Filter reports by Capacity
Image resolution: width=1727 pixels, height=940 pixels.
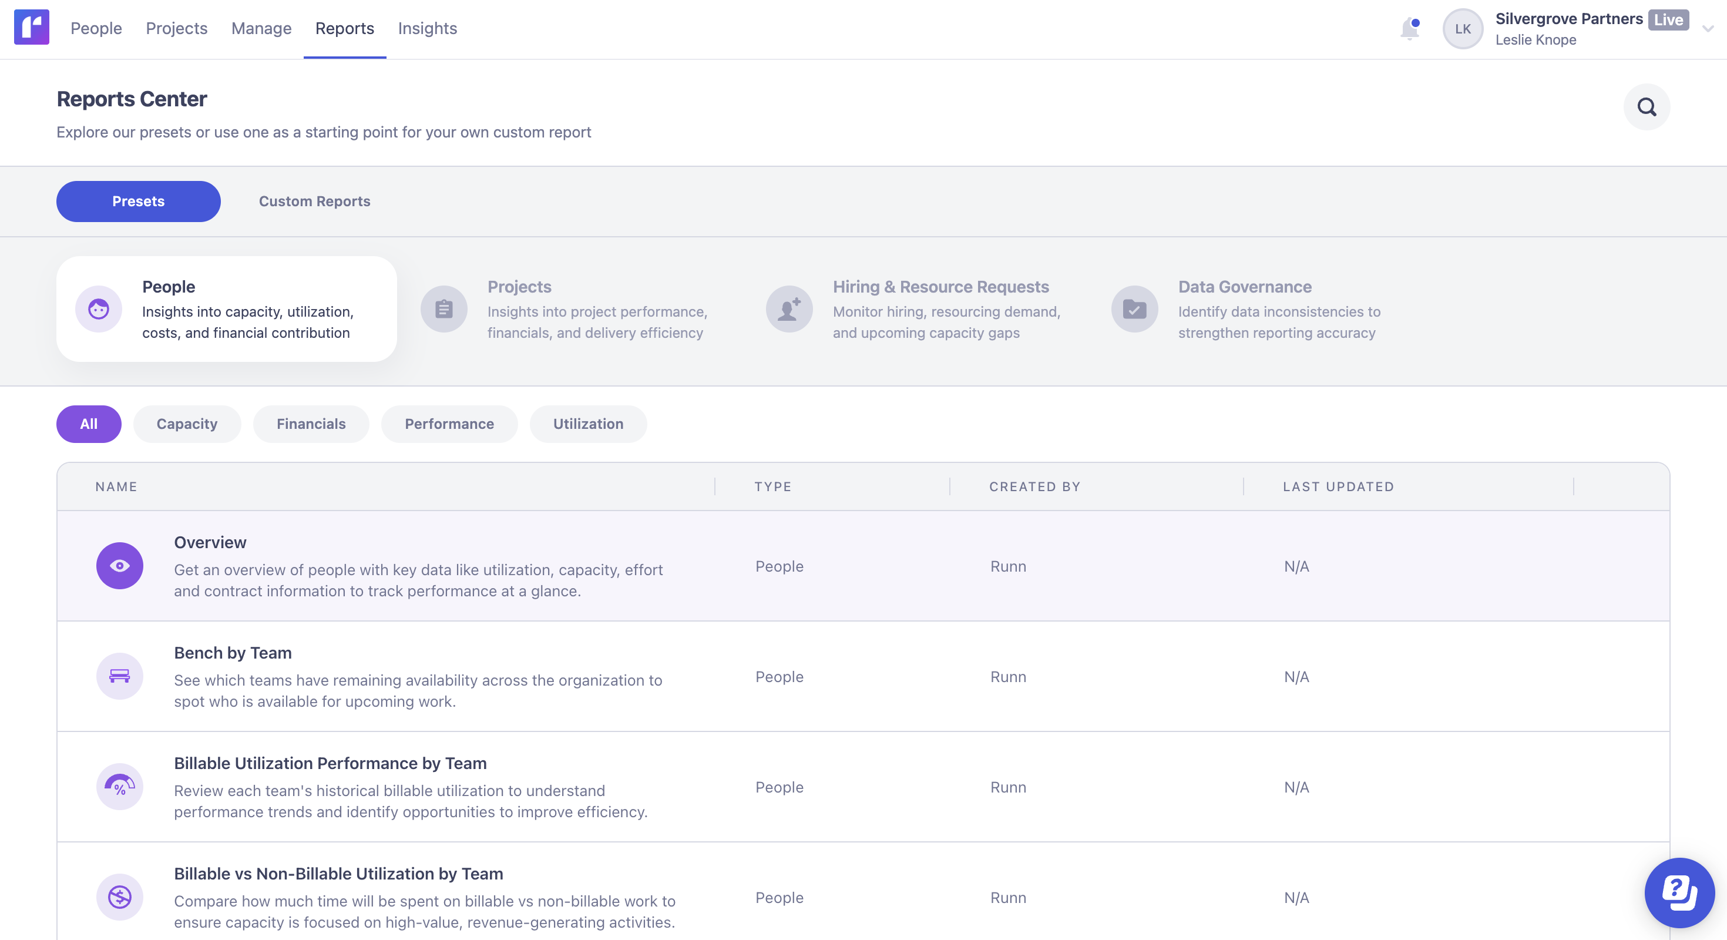pyautogui.click(x=187, y=424)
